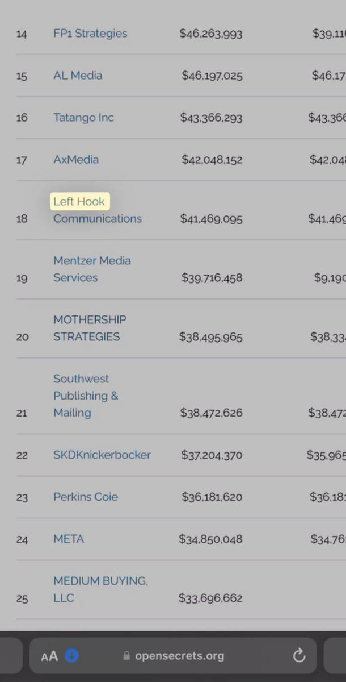Open the Perkins Coie link
The height and width of the screenshot is (682, 346).
click(x=86, y=497)
